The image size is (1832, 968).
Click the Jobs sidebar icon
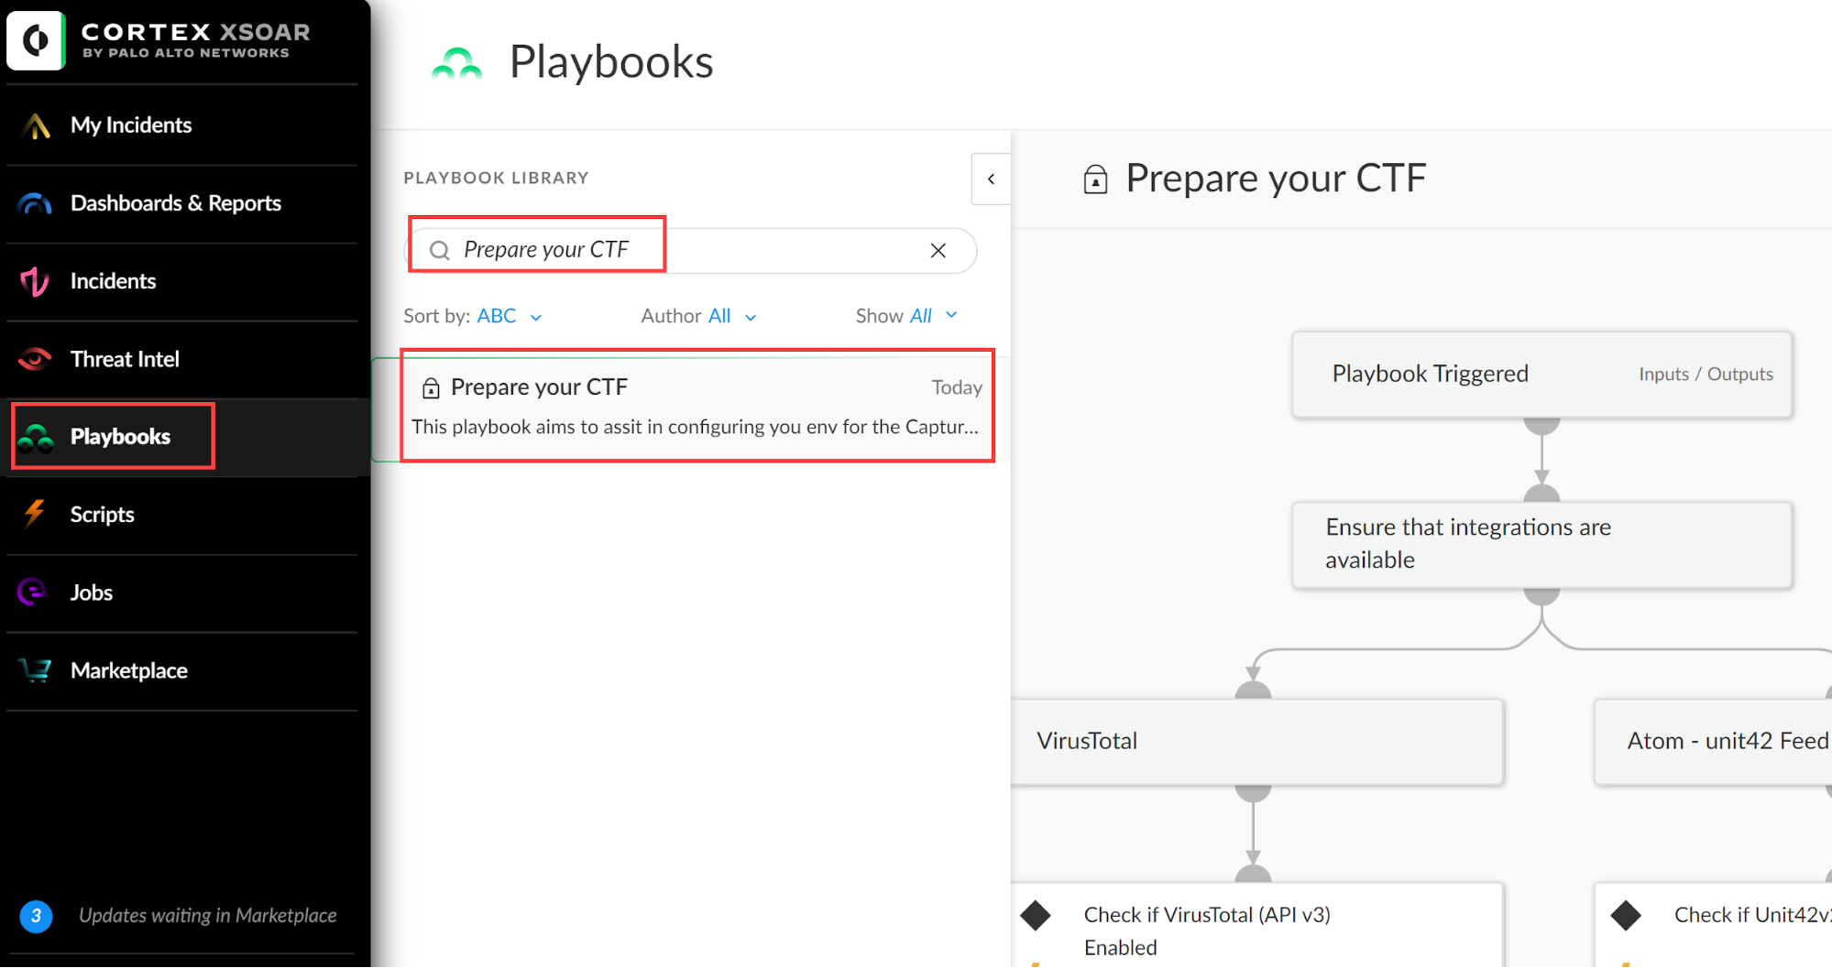coord(33,593)
